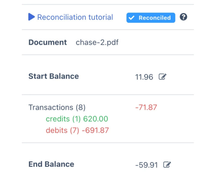This screenshot has height=174, width=217.
Task: Click the blue Reconciled status badge
Action: pos(151,18)
